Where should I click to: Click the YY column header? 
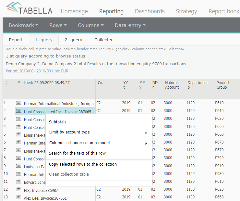tap(126, 85)
